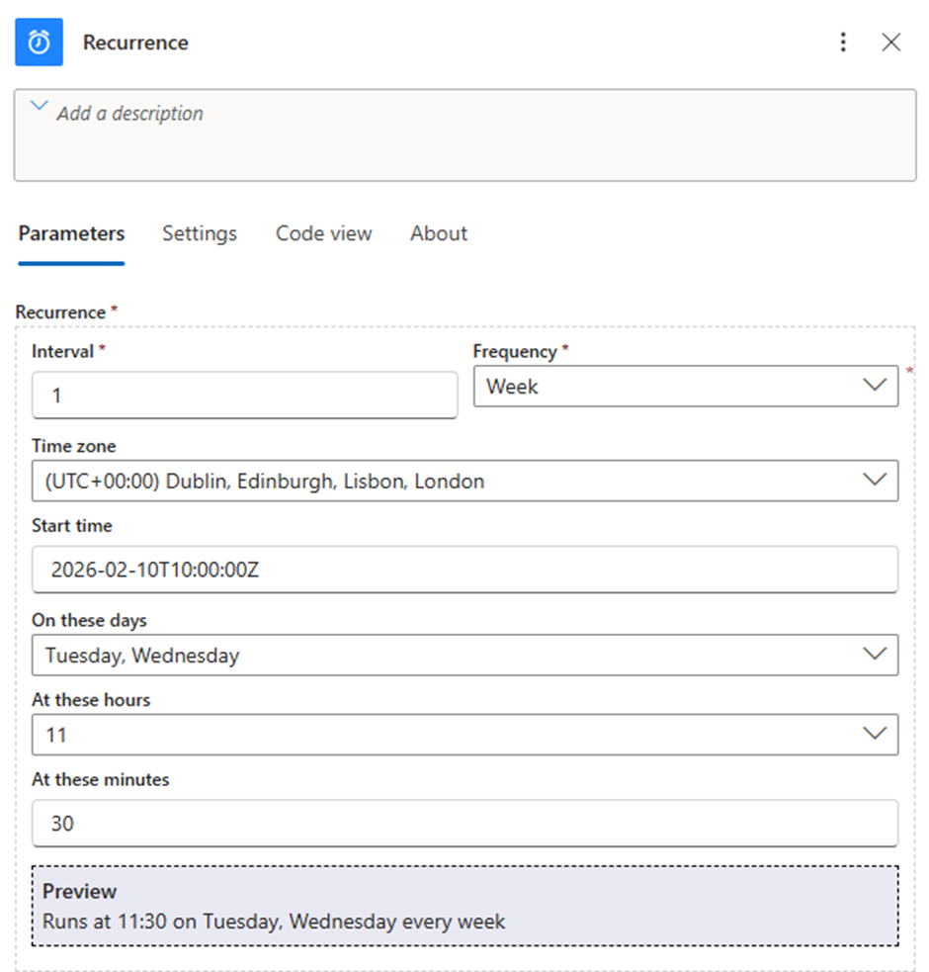Viewport: 929px width, 972px height.
Task: Collapse the description chevron
Action: click(x=40, y=106)
